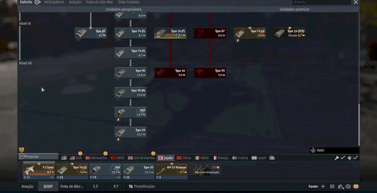Image resolution: width=377 pixels, height=193 pixels.
Task: Click the ammo auto-refill icon
Action: click(x=349, y=158)
